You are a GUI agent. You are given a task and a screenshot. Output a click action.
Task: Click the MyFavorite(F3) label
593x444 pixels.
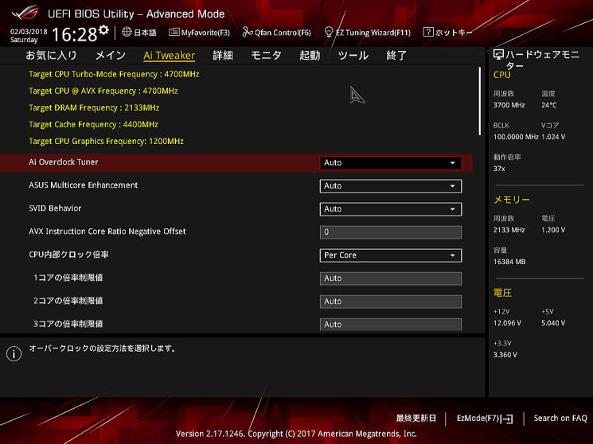point(205,33)
